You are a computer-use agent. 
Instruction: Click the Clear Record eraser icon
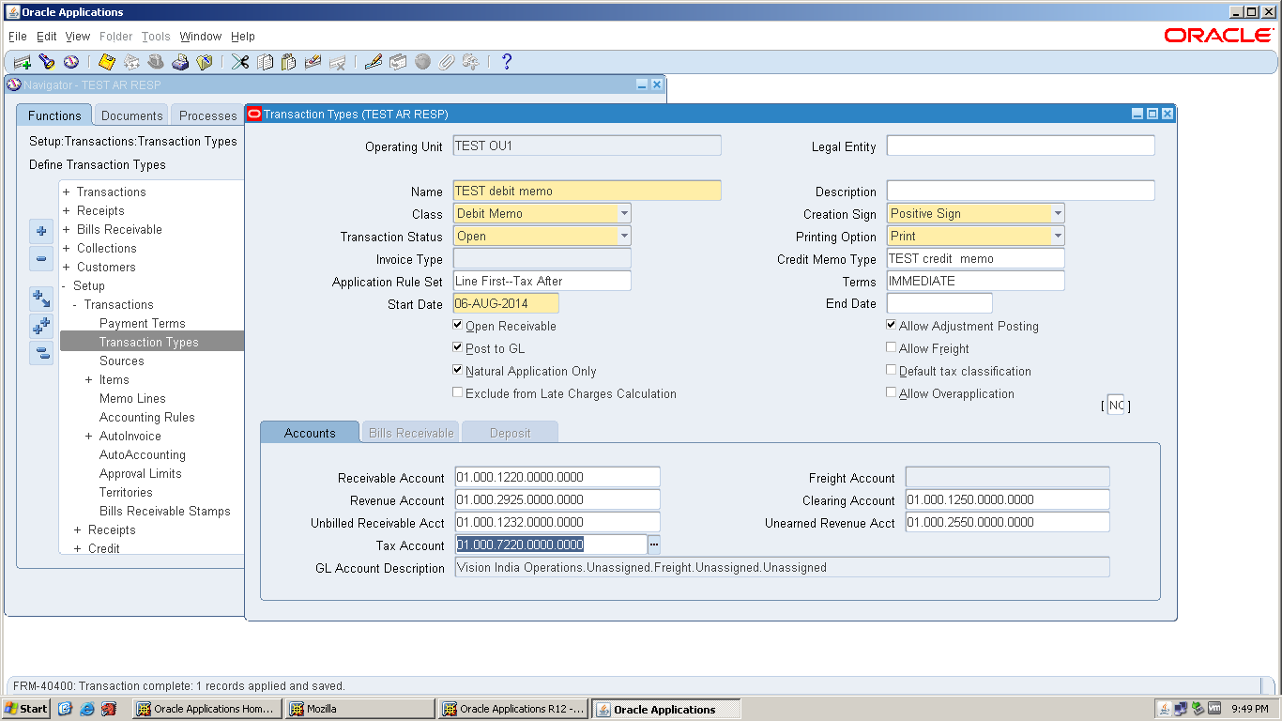coord(313,62)
